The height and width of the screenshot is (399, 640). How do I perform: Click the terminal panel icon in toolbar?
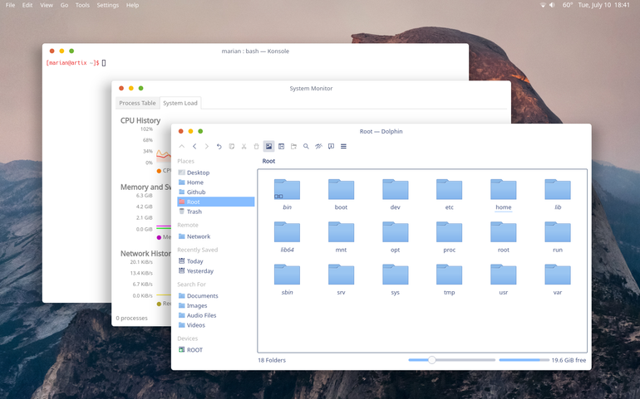tap(331, 146)
